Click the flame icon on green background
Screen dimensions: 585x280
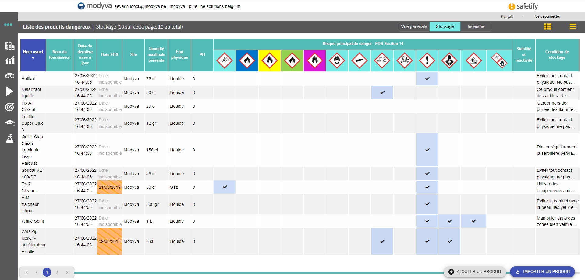292,60
